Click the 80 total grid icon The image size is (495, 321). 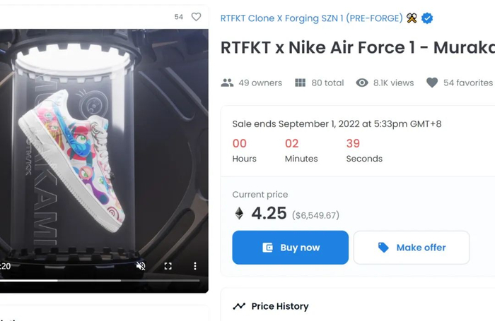300,83
